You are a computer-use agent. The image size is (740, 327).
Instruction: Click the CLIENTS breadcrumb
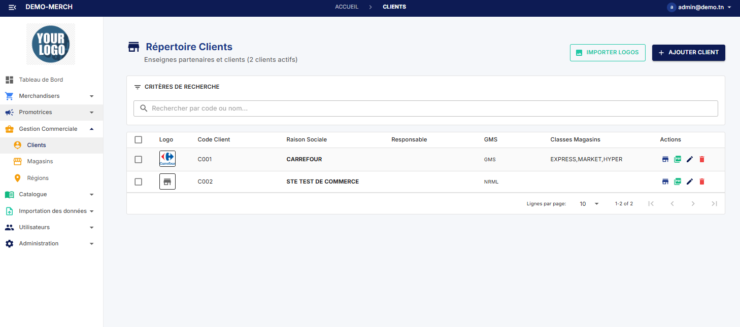tap(394, 7)
